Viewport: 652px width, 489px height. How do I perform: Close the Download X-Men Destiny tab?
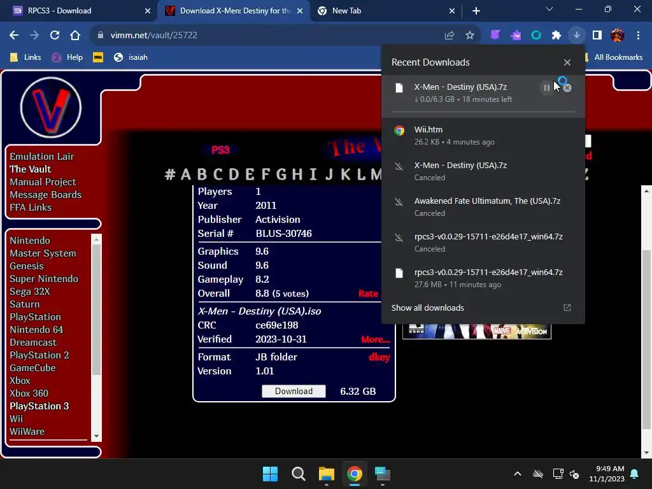[x=300, y=11]
